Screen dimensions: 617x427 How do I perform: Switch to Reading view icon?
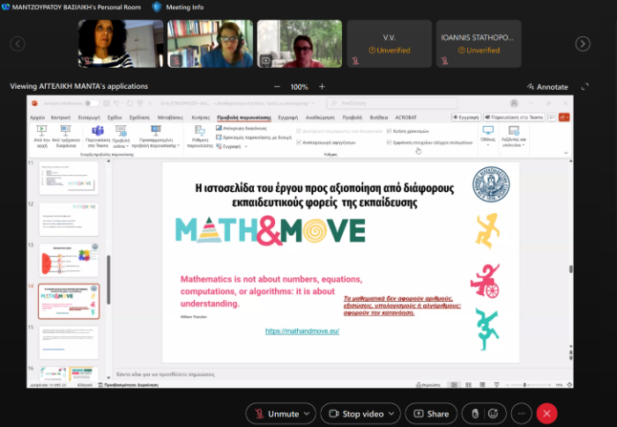click(x=482, y=385)
